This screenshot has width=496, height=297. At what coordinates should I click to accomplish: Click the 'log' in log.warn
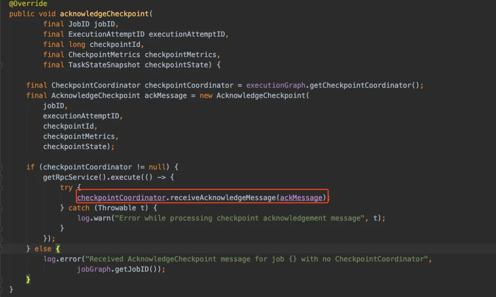[x=83, y=218]
